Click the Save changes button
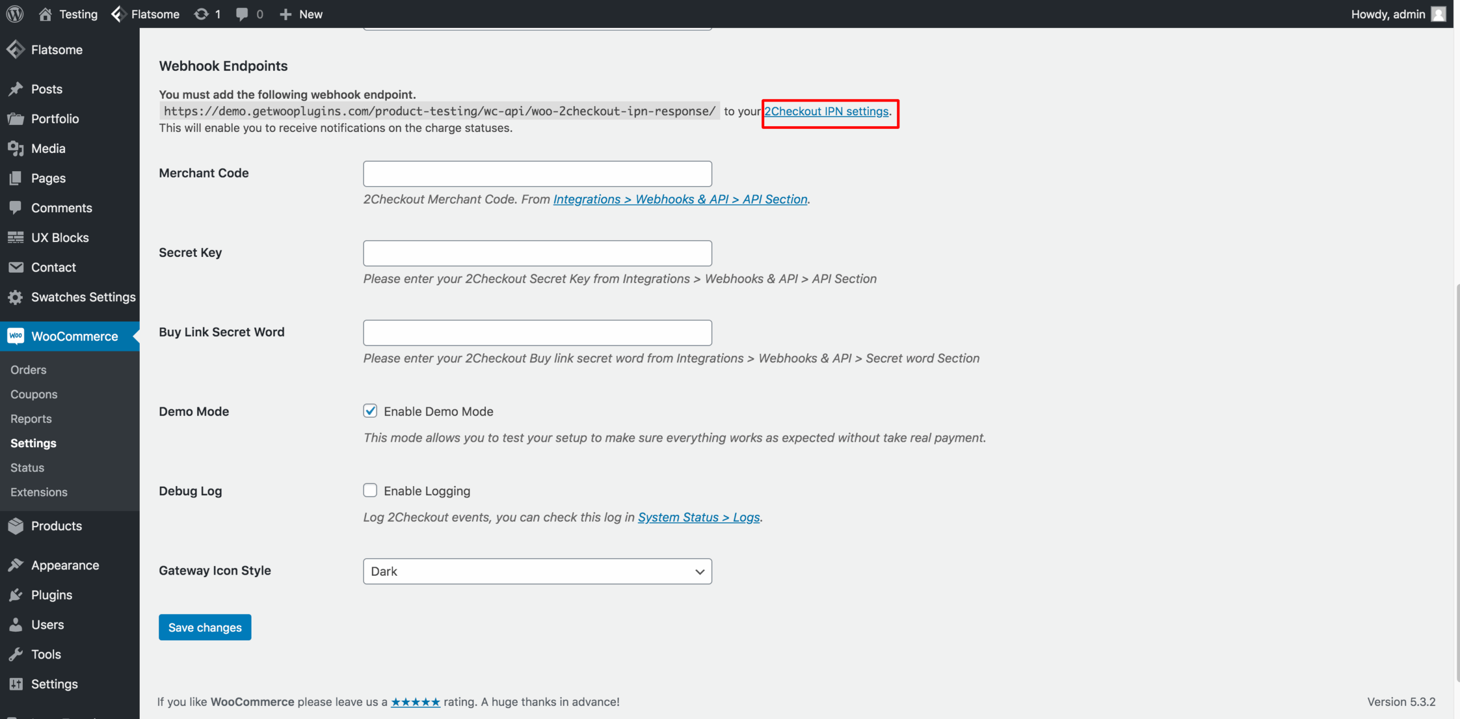This screenshot has width=1460, height=719. coord(205,627)
